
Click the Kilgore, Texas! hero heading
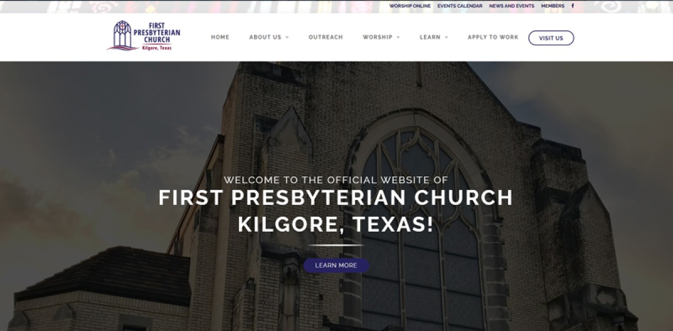[335, 225]
